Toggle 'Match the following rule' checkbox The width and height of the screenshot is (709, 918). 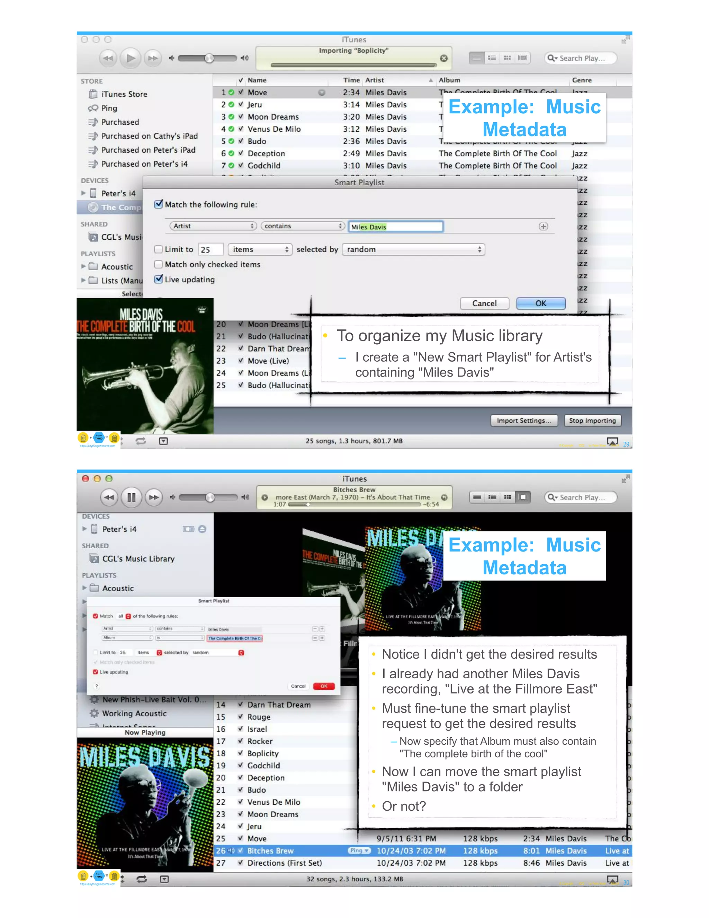click(158, 204)
